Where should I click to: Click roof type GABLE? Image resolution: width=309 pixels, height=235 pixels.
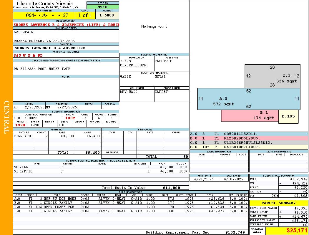[126, 76]
